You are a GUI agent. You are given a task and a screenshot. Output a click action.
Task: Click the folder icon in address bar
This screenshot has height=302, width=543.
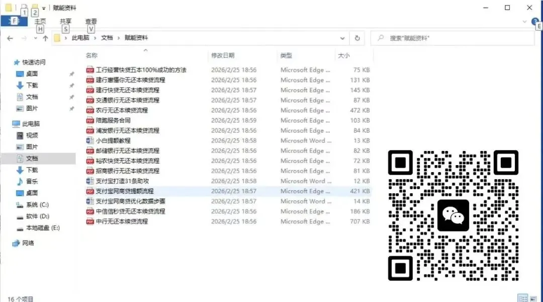tap(57, 38)
